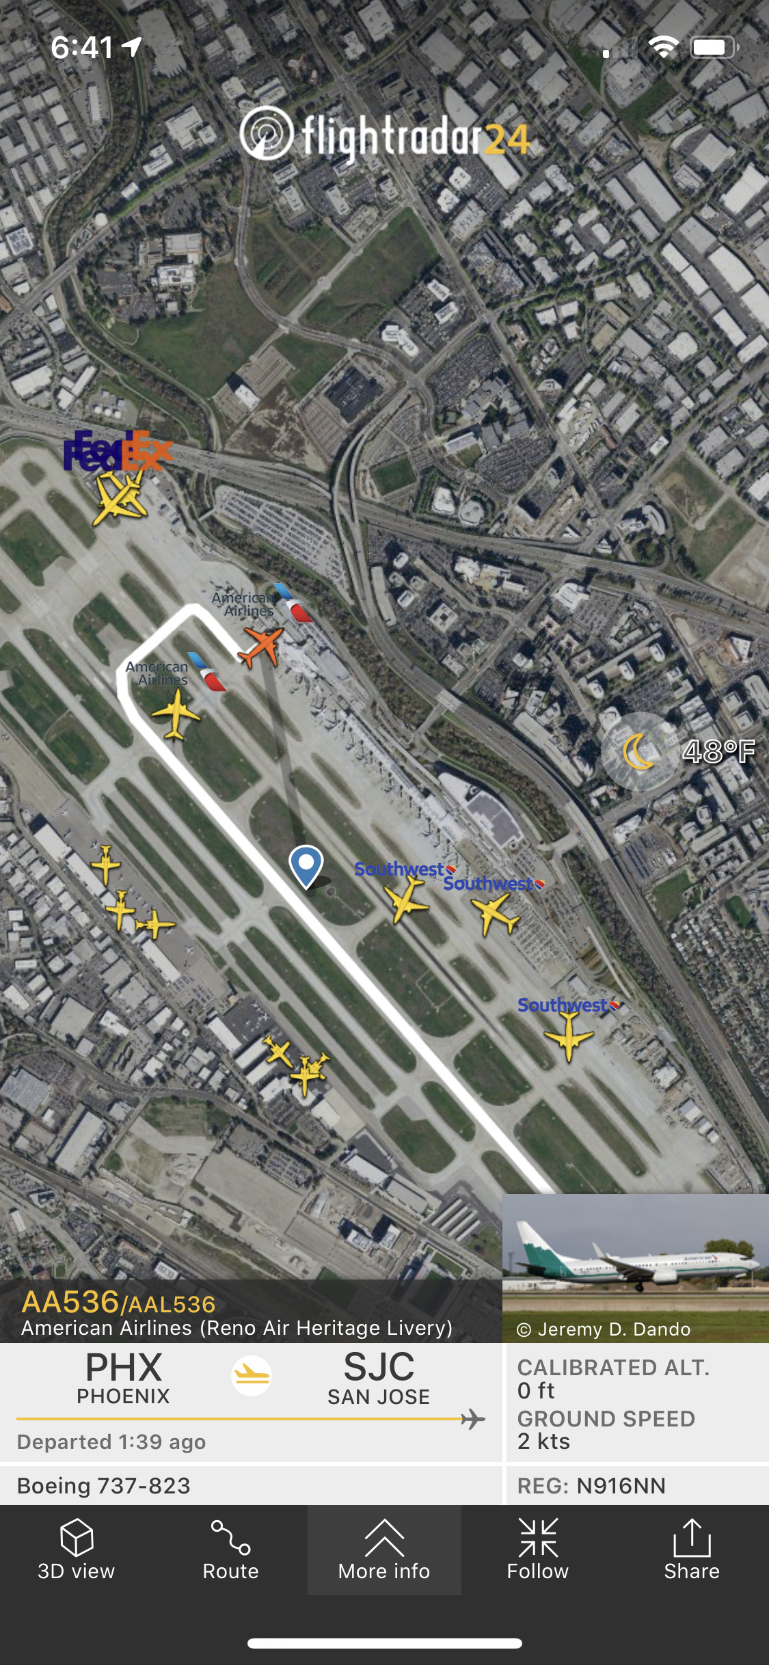This screenshot has width=769, height=1665.
Task: Expand the More info panel
Action: pyautogui.click(x=384, y=1550)
